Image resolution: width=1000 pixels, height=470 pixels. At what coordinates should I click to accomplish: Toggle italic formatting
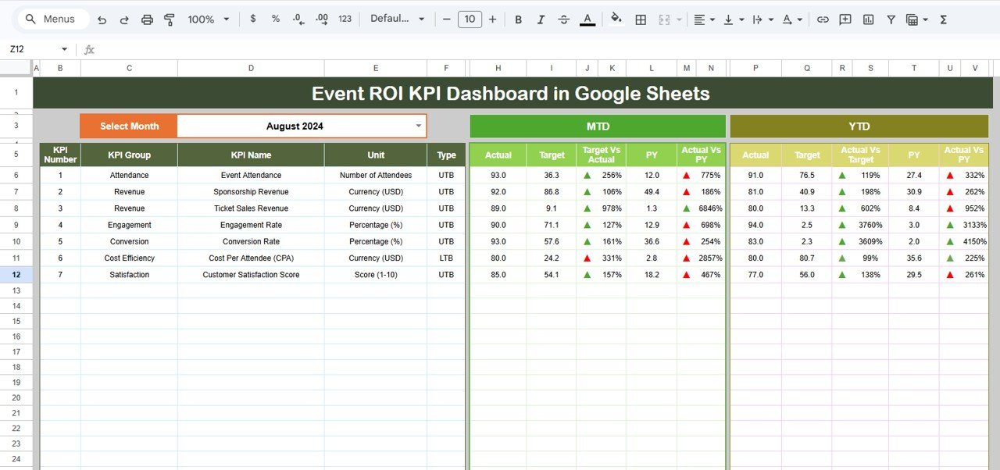pyautogui.click(x=541, y=19)
